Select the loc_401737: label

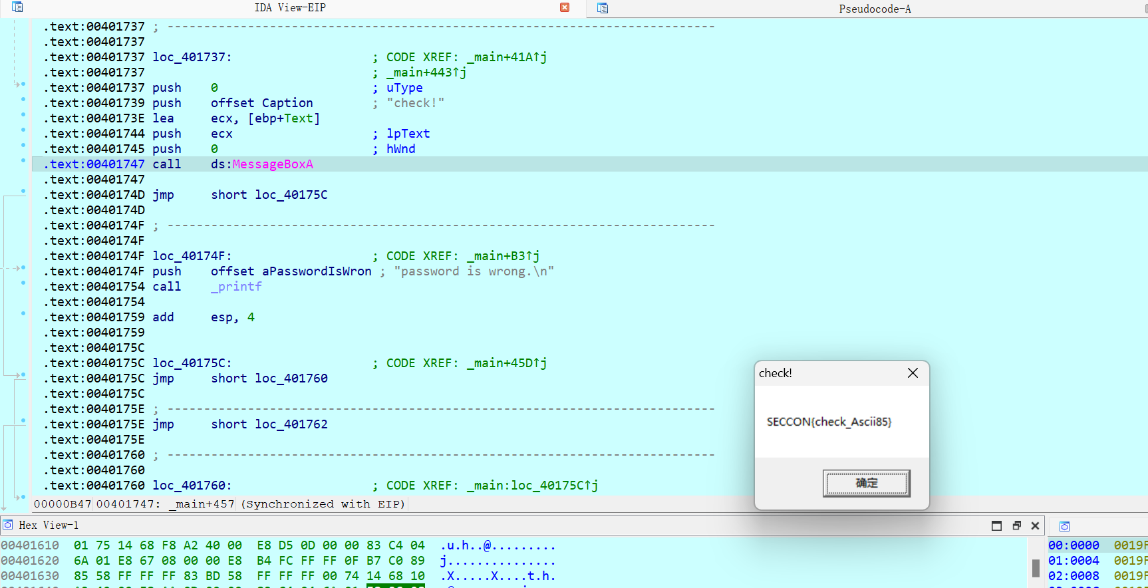click(192, 57)
